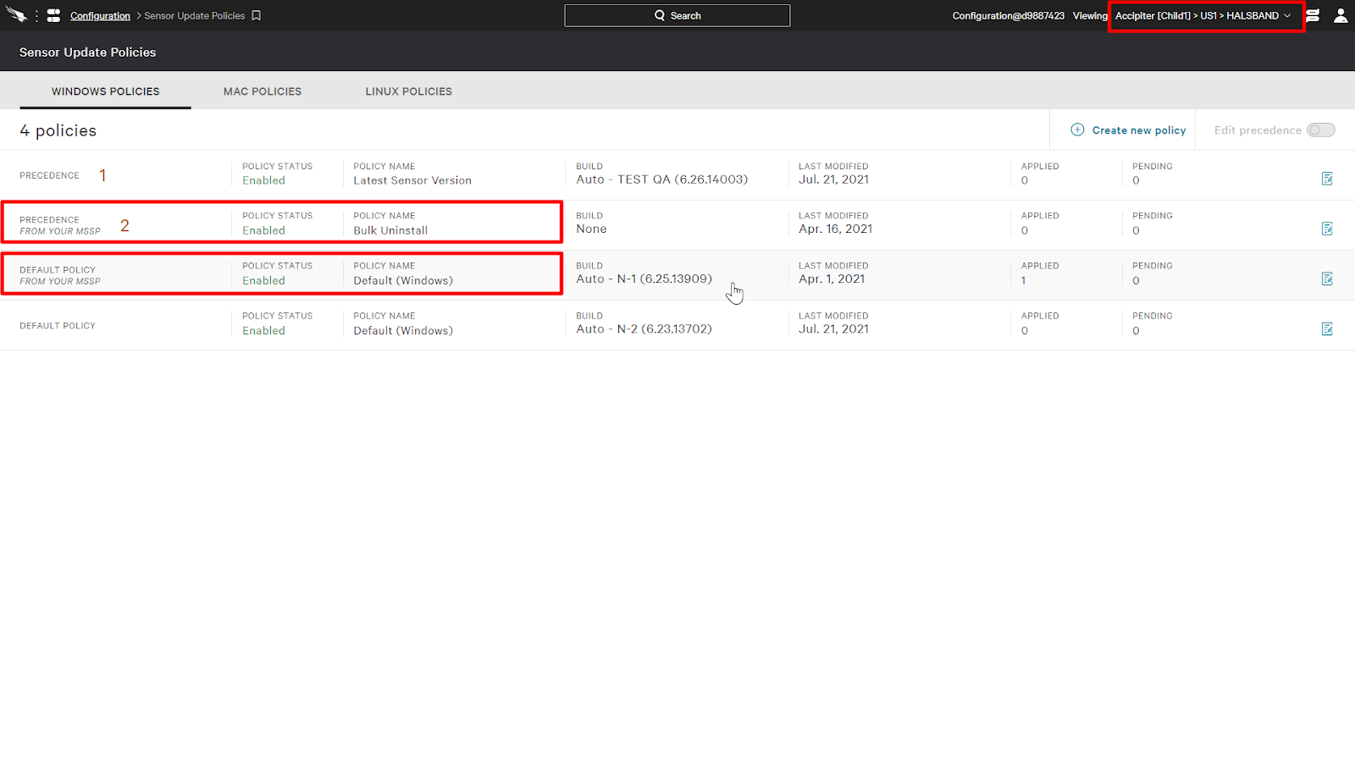Follow the Configuration breadcrumb link
The image size is (1355, 762).
(x=100, y=16)
